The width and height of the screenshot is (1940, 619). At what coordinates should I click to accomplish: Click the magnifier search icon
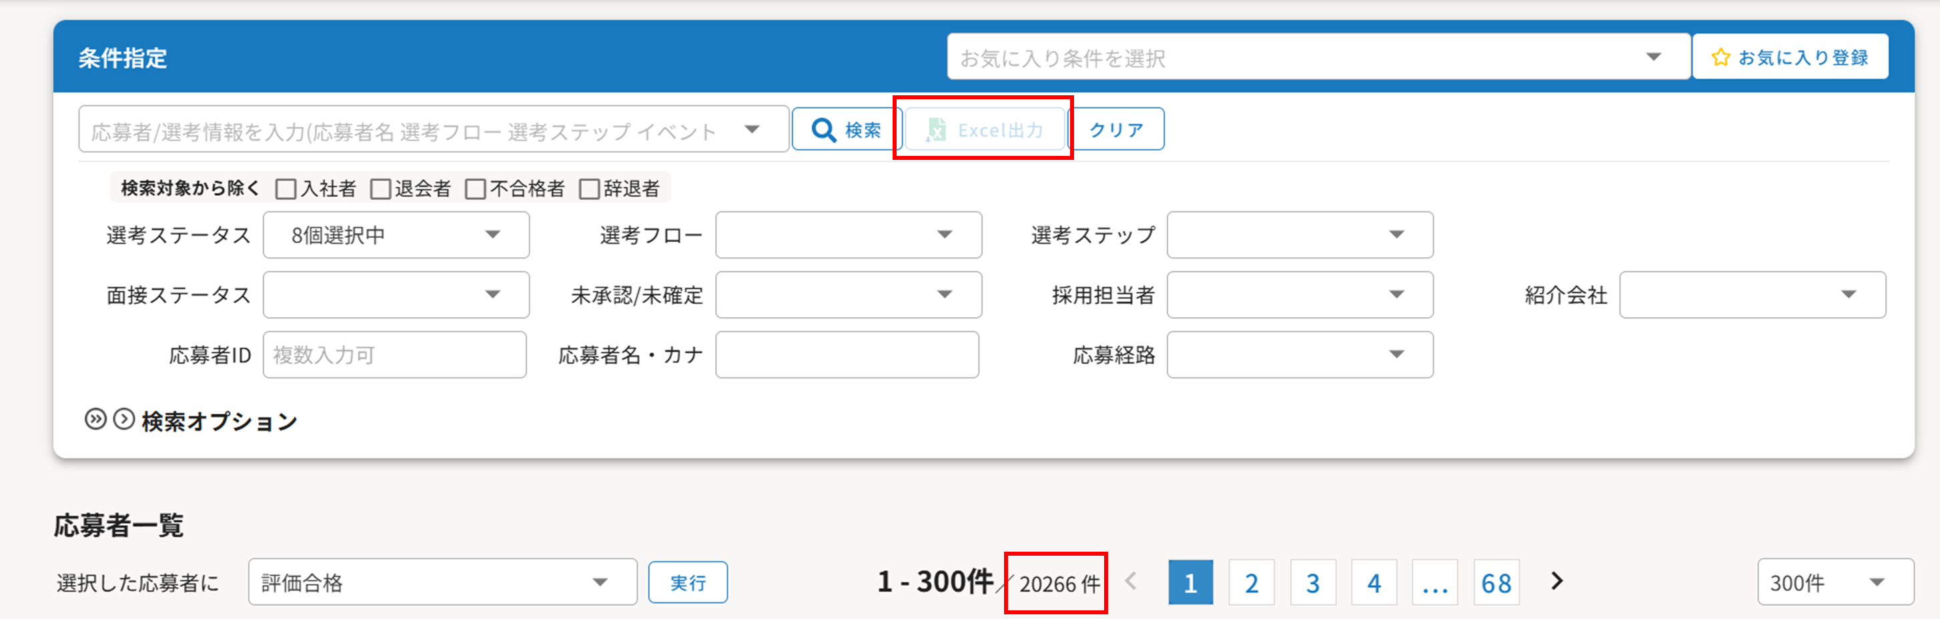824,130
